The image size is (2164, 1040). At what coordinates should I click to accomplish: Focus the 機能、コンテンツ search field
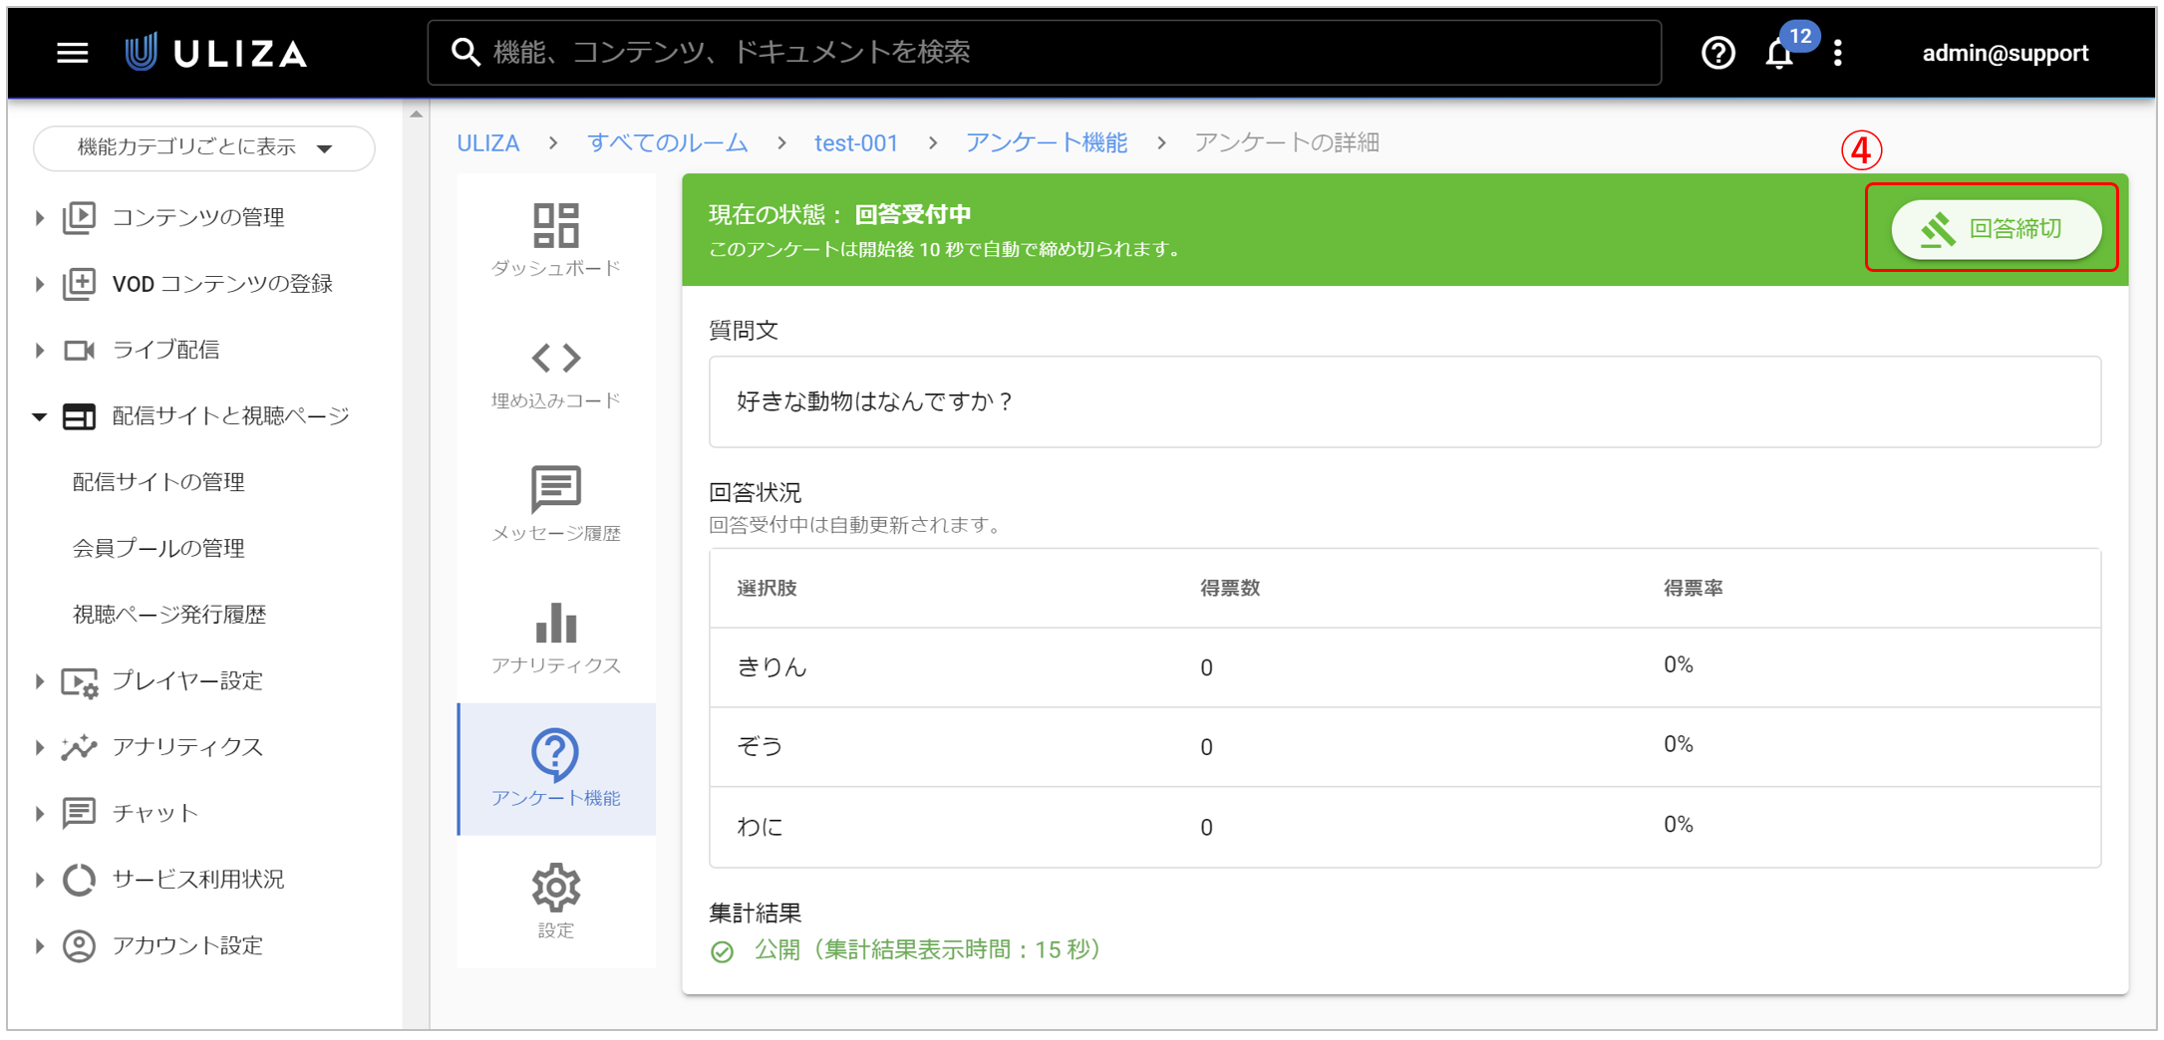[x=1044, y=53]
